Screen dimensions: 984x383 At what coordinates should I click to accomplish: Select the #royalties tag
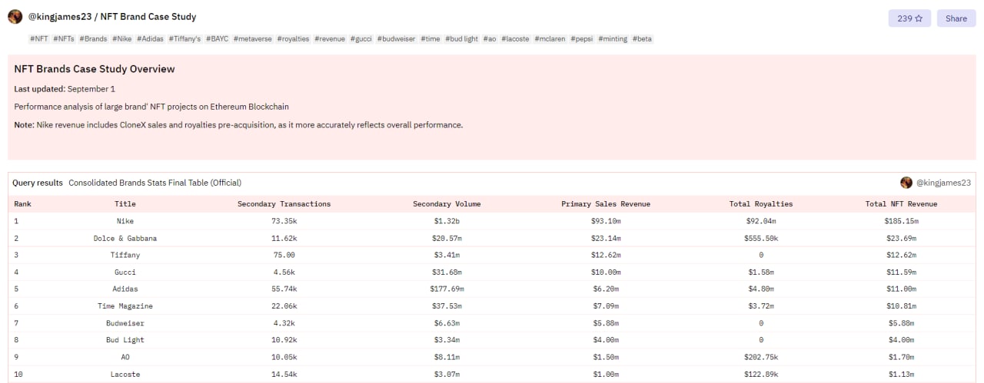click(x=293, y=38)
